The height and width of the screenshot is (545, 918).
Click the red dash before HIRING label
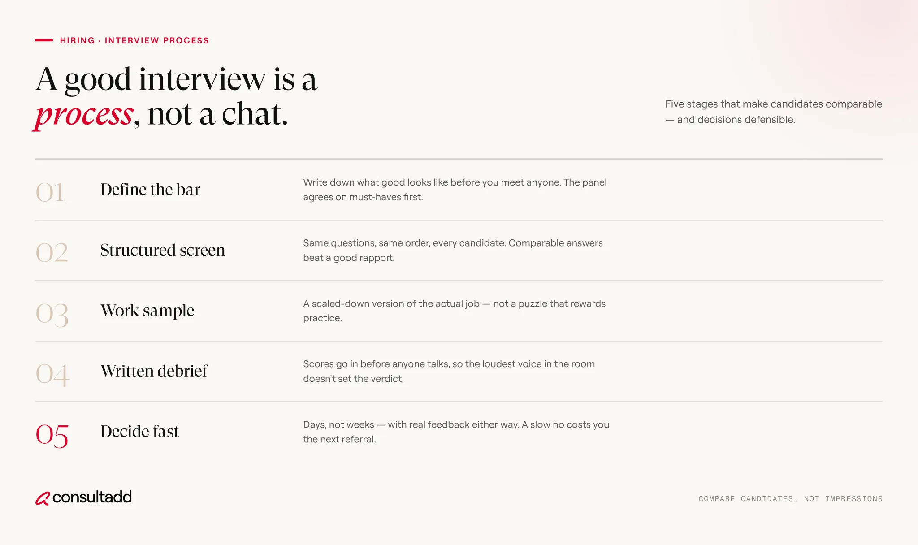click(x=44, y=40)
